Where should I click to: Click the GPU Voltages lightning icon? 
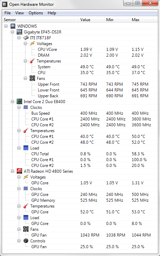tap(26, 177)
